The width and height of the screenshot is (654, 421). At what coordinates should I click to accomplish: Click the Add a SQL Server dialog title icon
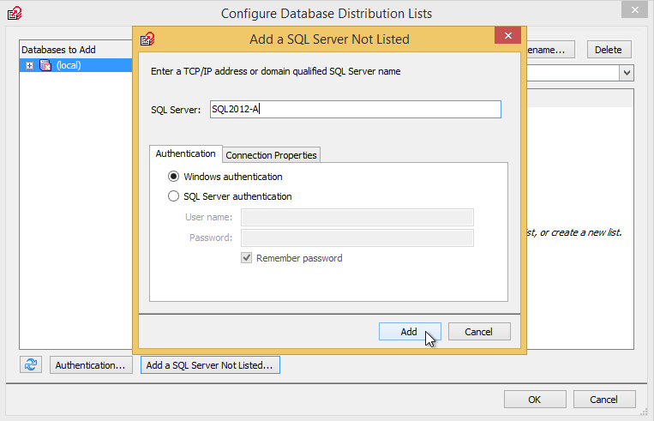pos(147,39)
